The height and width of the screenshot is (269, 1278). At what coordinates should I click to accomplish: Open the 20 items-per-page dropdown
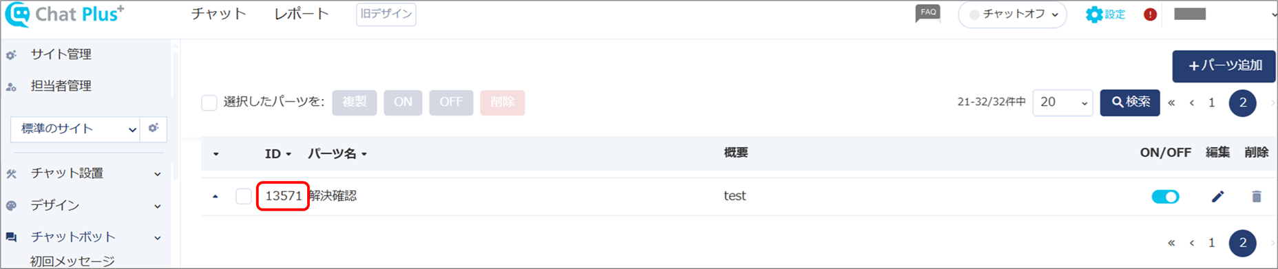[x=1062, y=103]
